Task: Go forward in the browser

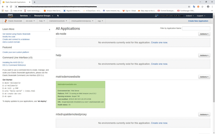Action: [x=7, y=6]
